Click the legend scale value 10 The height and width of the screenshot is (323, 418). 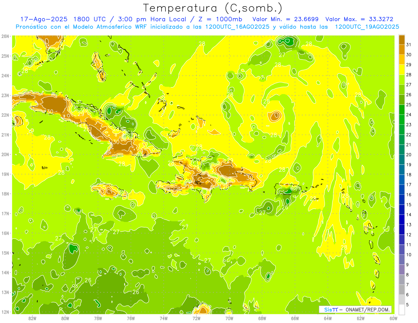point(409,255)
